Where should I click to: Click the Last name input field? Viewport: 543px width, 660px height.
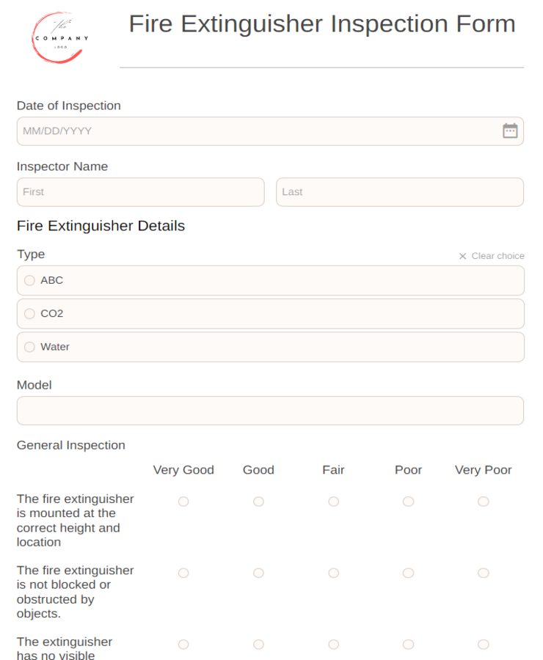click(399, 191)
